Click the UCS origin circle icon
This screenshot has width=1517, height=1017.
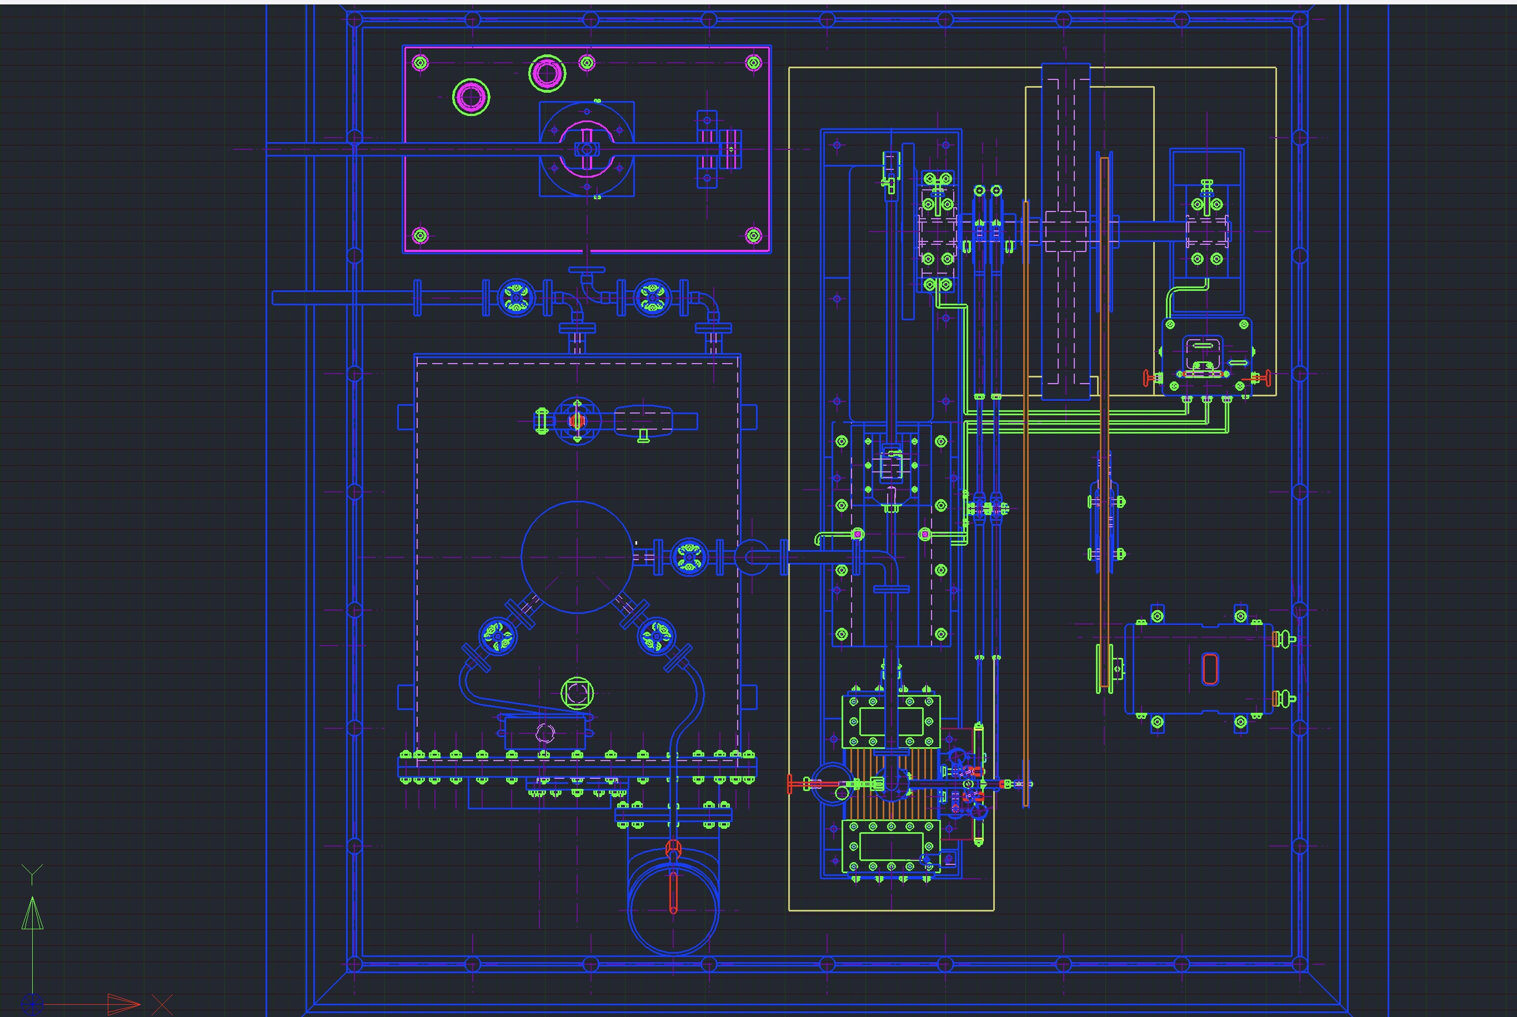click(32, 1004)
